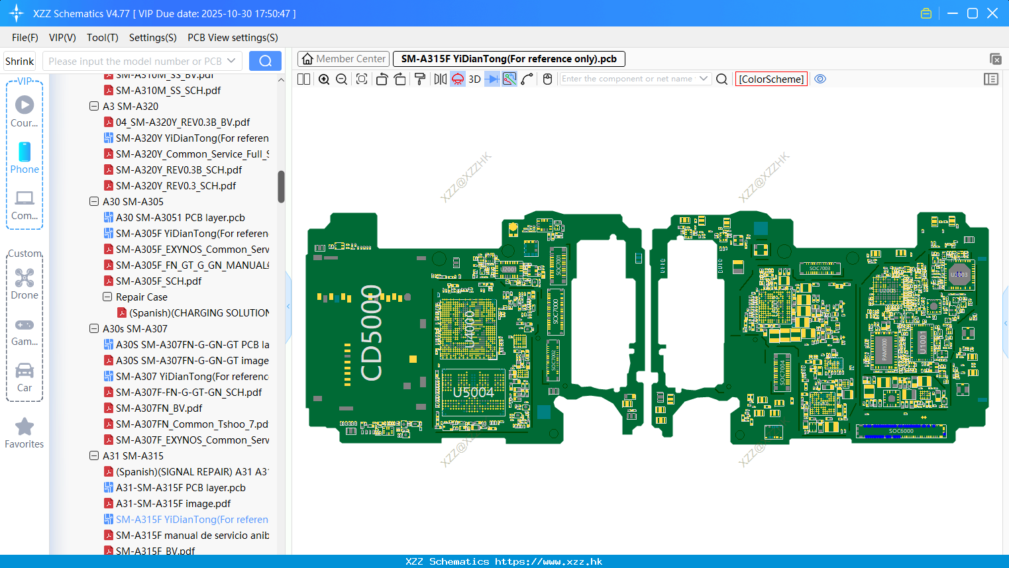Toggle the side panel icon at toolbar end
Viewport: 1009px width, 568px height.
991,79
